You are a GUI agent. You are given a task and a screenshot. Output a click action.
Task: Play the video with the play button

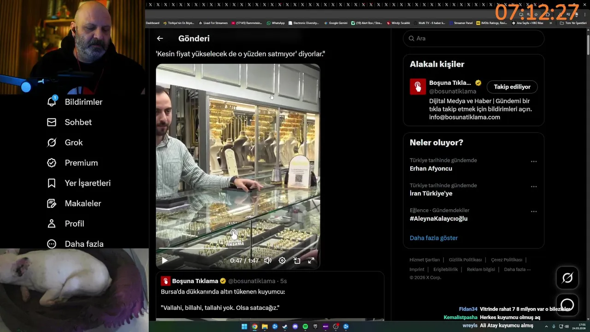[x=165, y=261]
